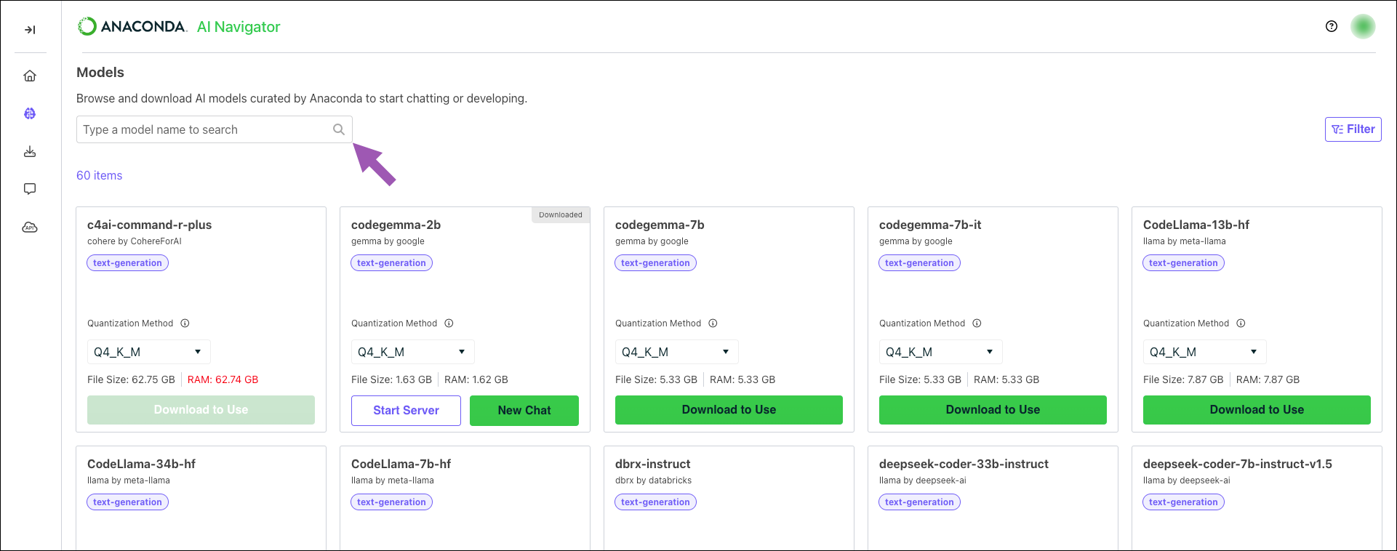This screenshot has height=551, width=1397.
Task: Click the Models page heading
Action: pyautogui.click(x=100, y=73)
